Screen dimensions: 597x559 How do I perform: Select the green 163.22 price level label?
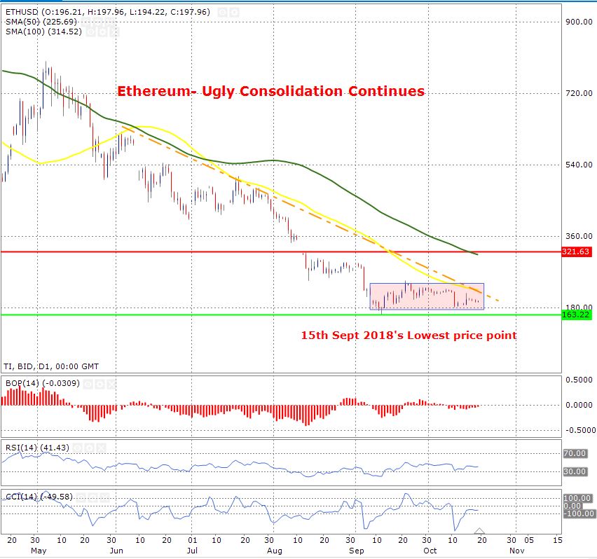click(x=577, y=315)
